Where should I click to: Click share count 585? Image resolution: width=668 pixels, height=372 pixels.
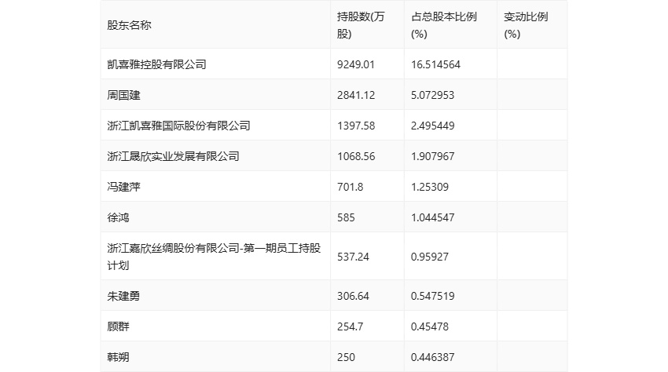[346, 217]
